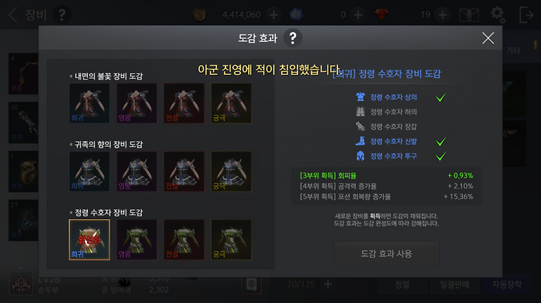Screen dimensions: 541x303
Task: Toggle the 정령 수호자 투구 checkmark
Action: click(440, 156)
